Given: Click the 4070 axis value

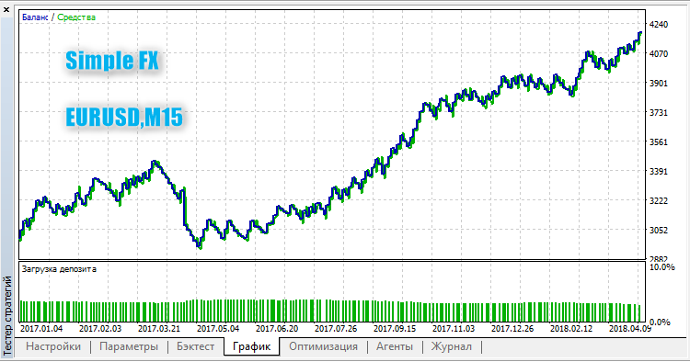Looking at the screenshot, I should pos(659,54).
